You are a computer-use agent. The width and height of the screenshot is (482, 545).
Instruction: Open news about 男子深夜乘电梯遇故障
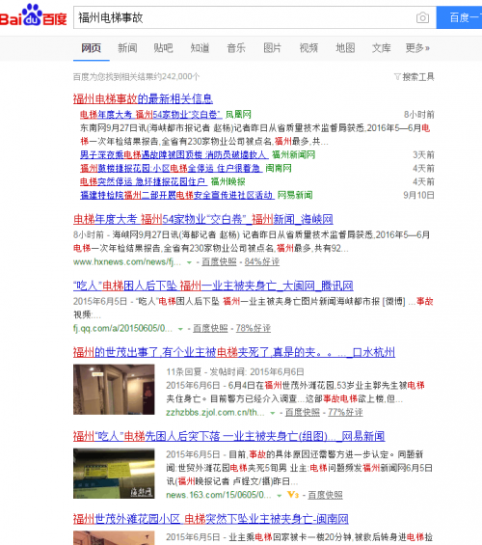(x=174, y=154)
